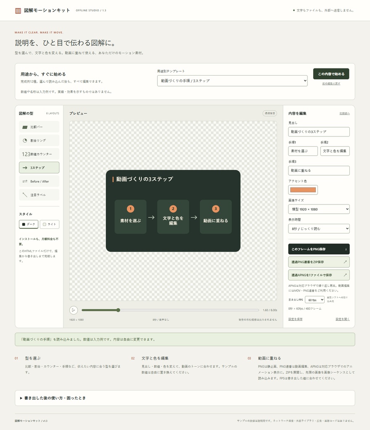Open the 表示時間 dropdown
Viewport: 370px width, 430px height.
tap(319, 229)
